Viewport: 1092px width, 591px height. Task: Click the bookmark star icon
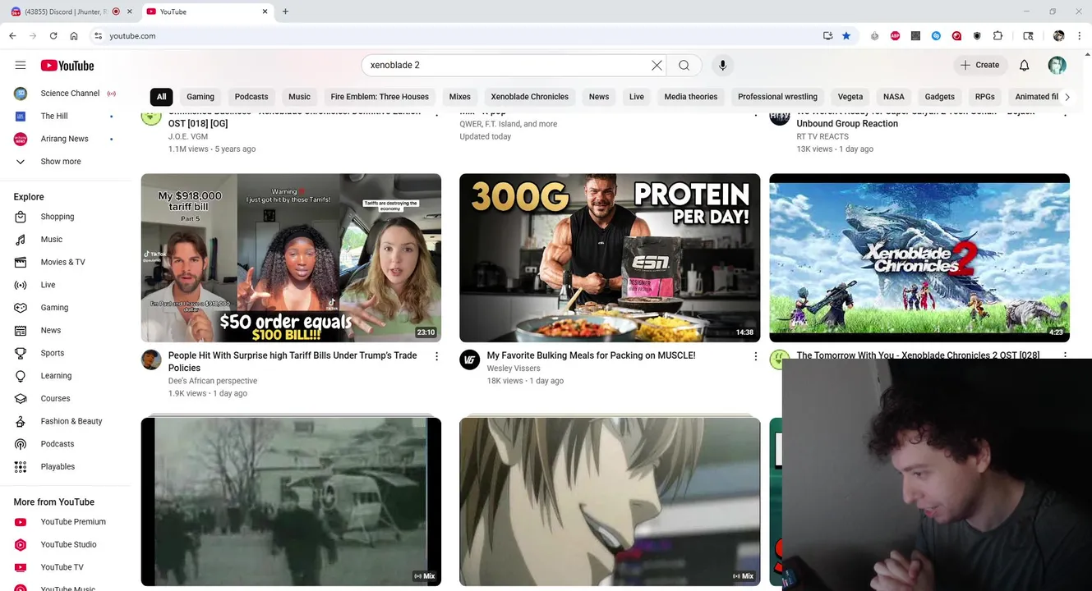846,36
